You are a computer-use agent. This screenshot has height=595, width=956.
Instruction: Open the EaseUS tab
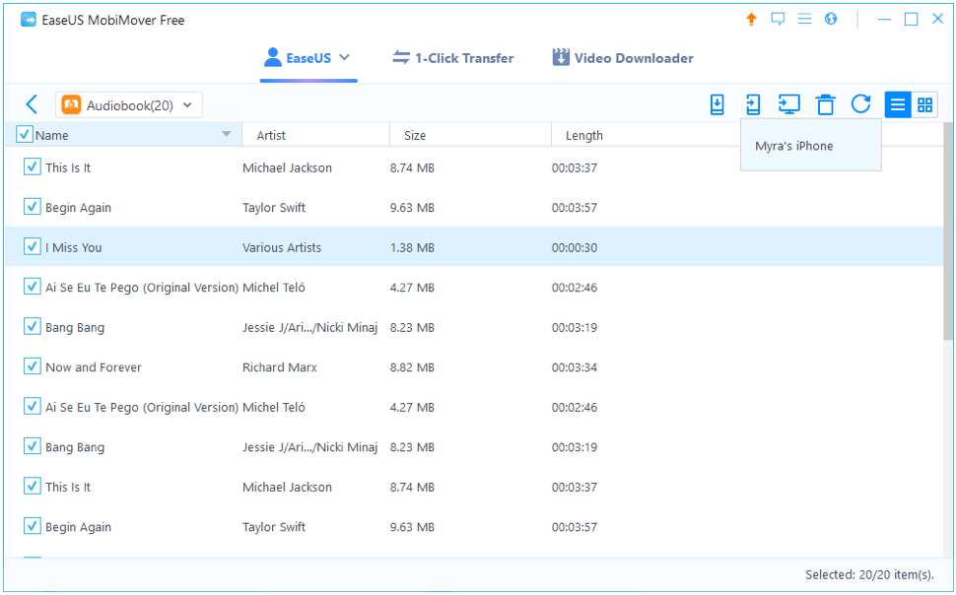click(307, 58)
